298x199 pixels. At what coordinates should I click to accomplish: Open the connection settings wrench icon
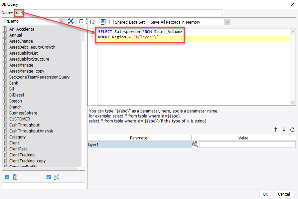(71, 21)
